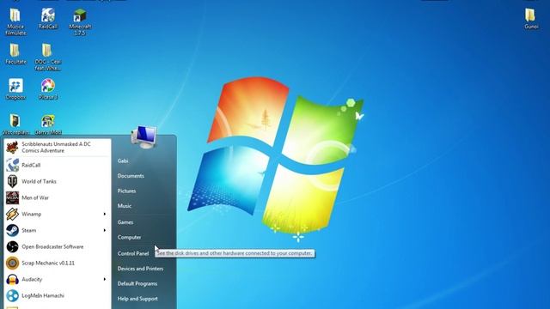The width and height of the screenshot is (550, 309).
Task: Open Music from the Start menu
Action: tap(124, 206)
